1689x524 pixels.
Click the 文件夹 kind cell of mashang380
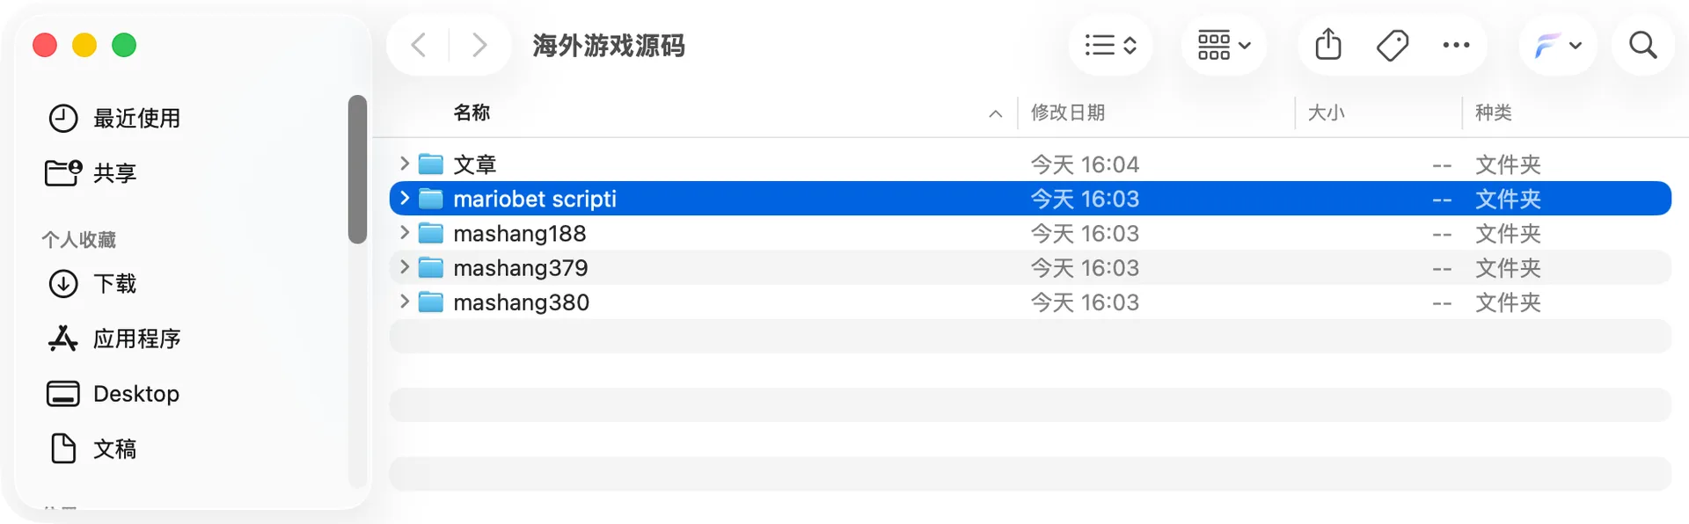(1508, 302)
